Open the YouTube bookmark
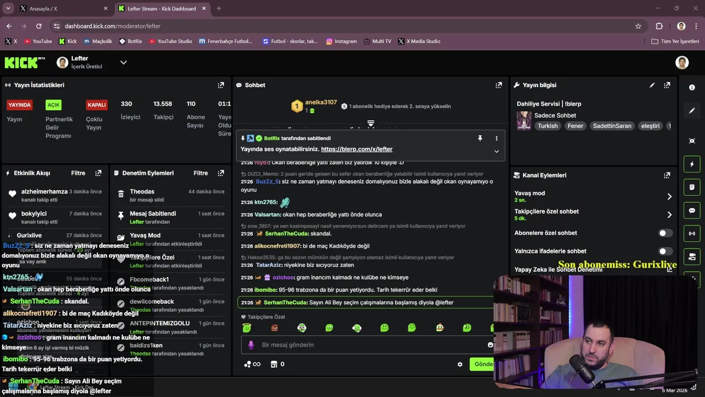Viewport: 705px width, 397px height. (38, 41)
